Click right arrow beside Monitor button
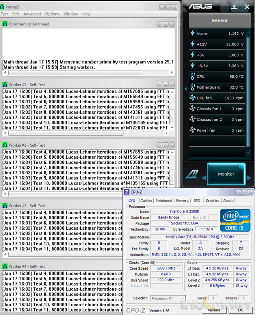 tap(249, 177)
